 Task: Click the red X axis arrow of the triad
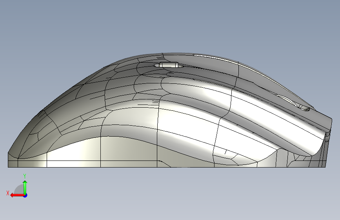17,195
